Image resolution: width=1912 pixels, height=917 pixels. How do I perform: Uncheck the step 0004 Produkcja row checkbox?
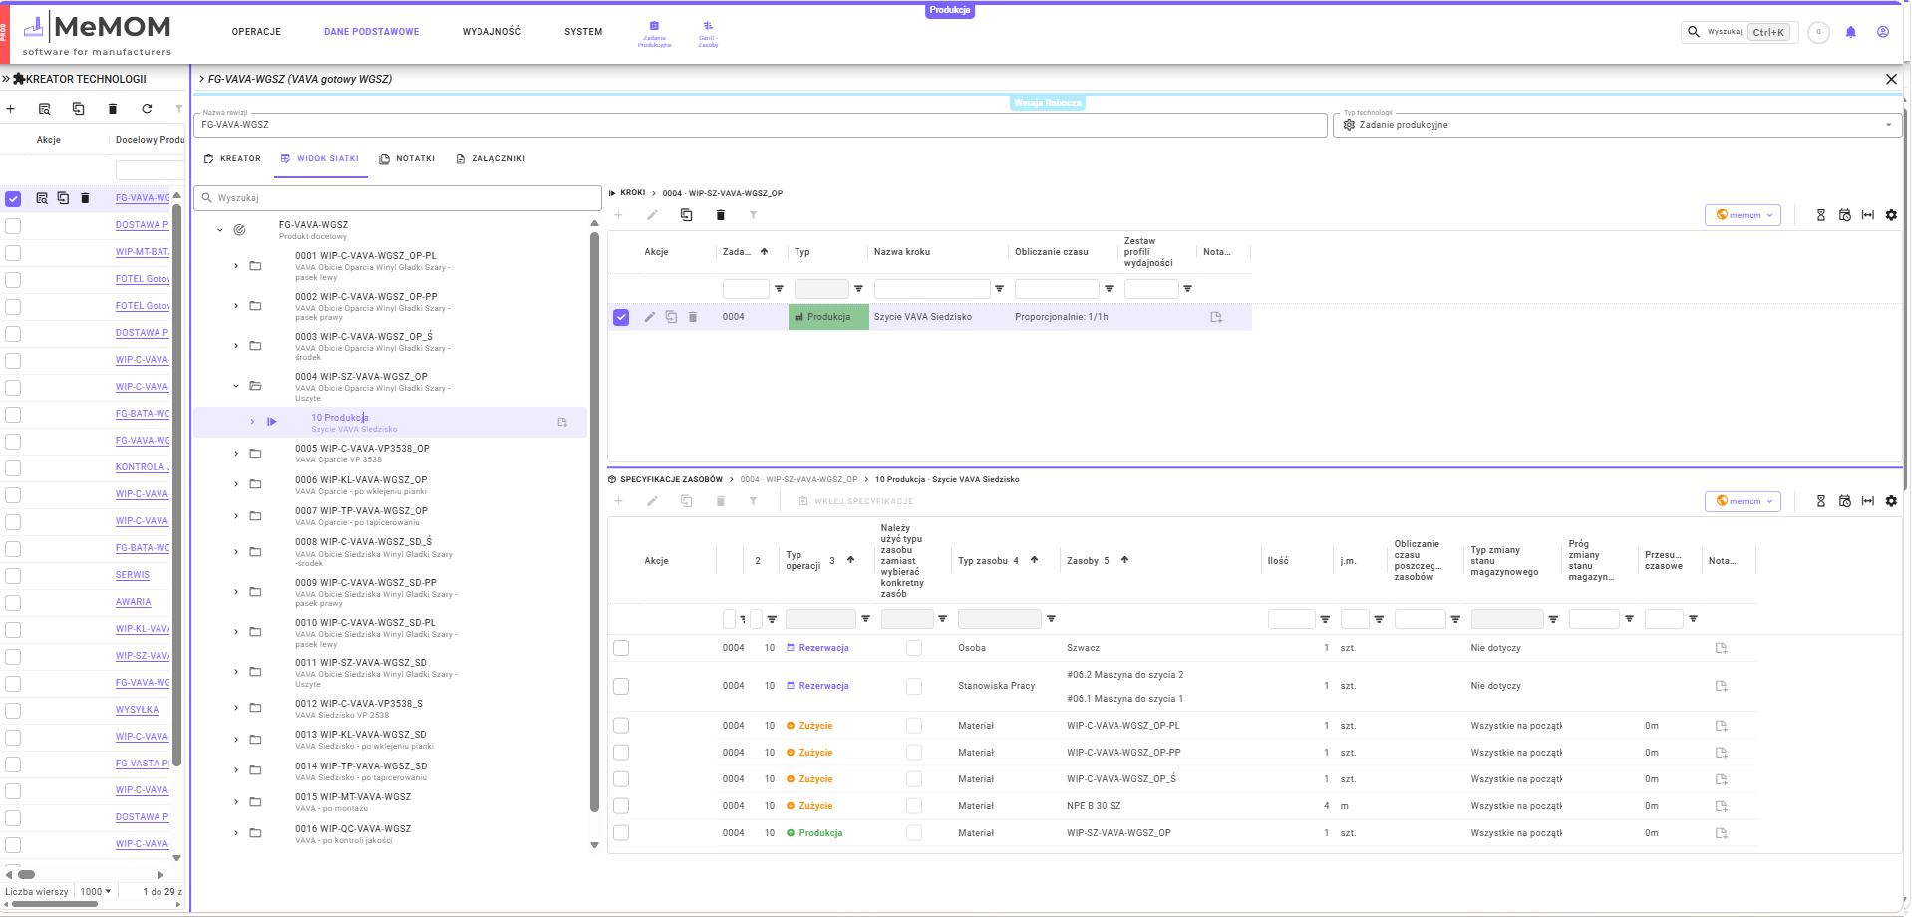621,317
